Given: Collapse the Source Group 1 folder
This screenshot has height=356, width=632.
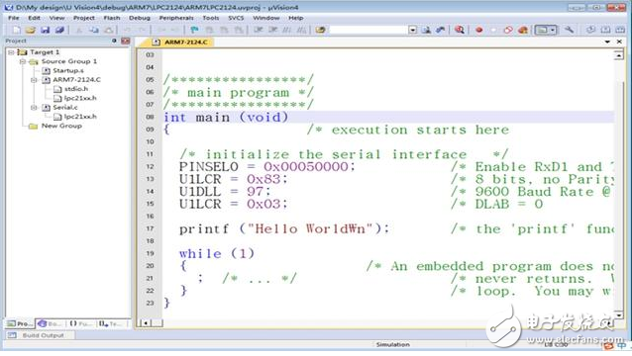Looking at the screenshot, I should click(23, 61).
